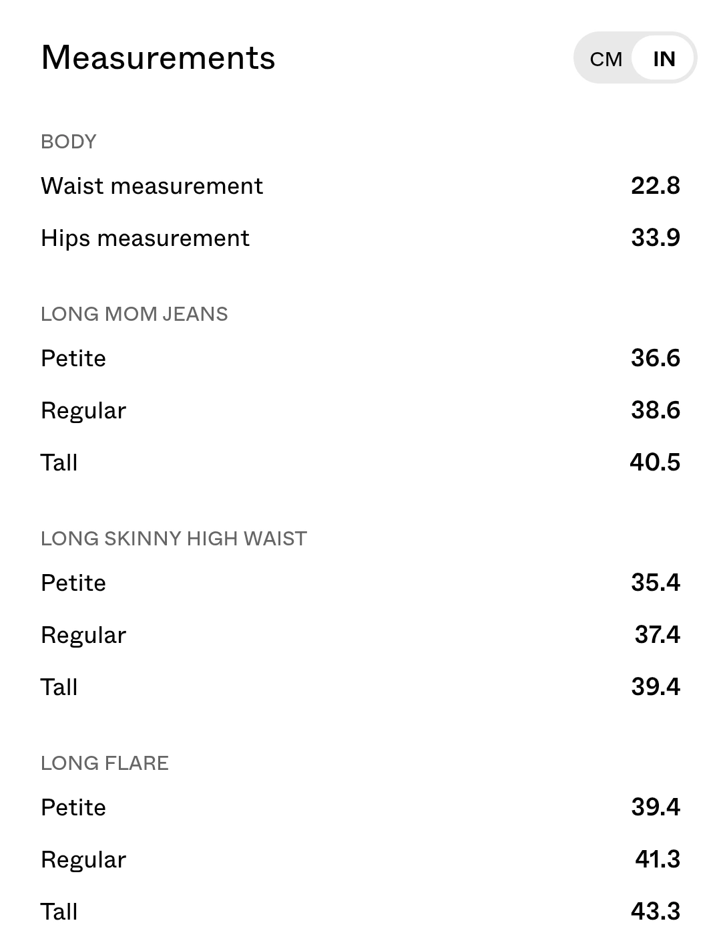The image size is (721, 939).
Task: Click the 22.8 waist value
Action: click(x=656, y=186)
